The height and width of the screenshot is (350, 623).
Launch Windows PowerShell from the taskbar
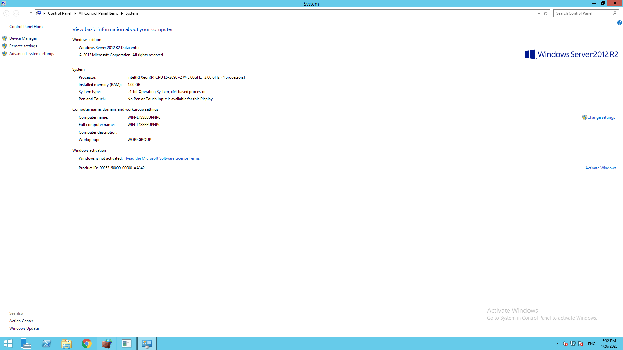tap(46, 344)
